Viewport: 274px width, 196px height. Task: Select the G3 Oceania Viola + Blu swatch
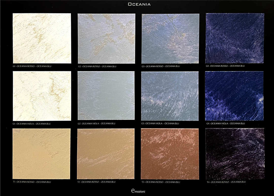170,96
